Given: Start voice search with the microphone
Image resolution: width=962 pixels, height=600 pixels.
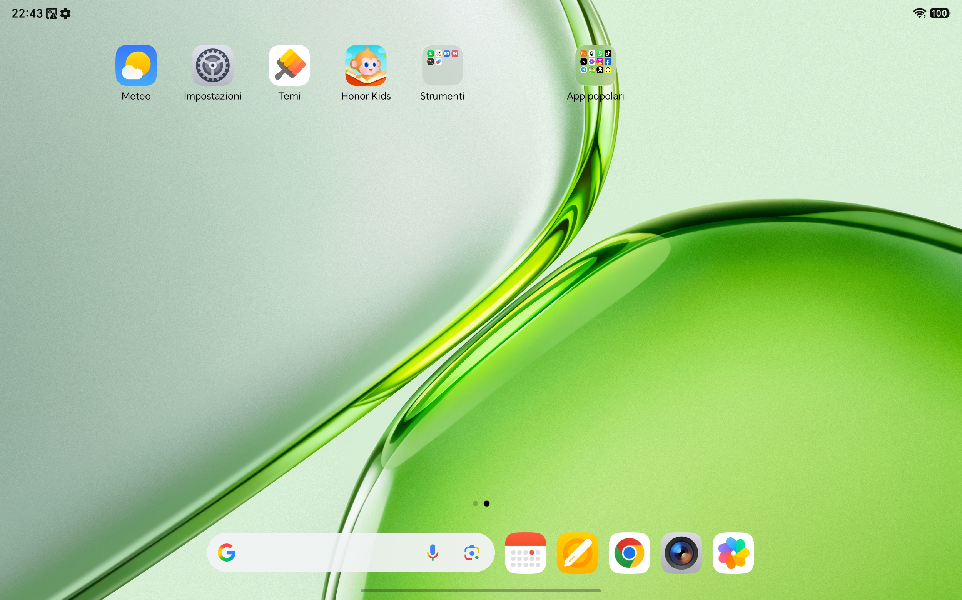Looking at the screenshot, I should [x=433, y=552].
